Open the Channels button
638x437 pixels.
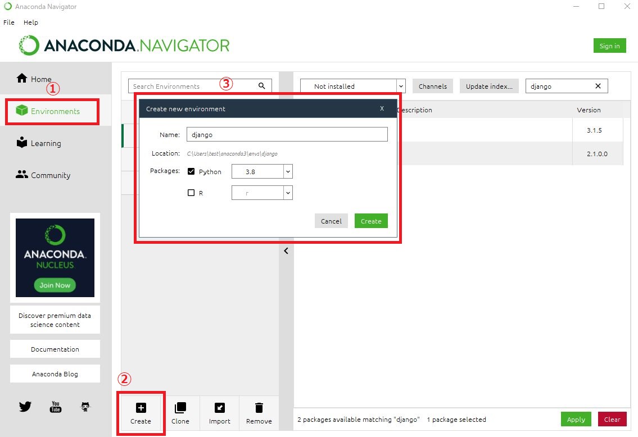[x=432, y=86]
